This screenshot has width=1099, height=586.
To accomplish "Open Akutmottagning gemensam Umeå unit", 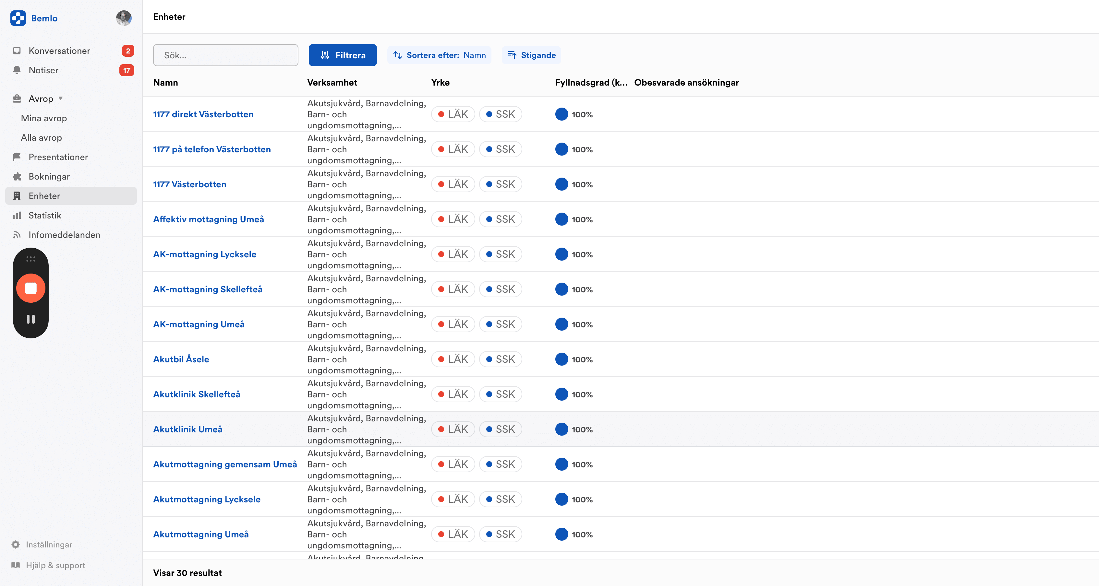I will pos(225,464).
